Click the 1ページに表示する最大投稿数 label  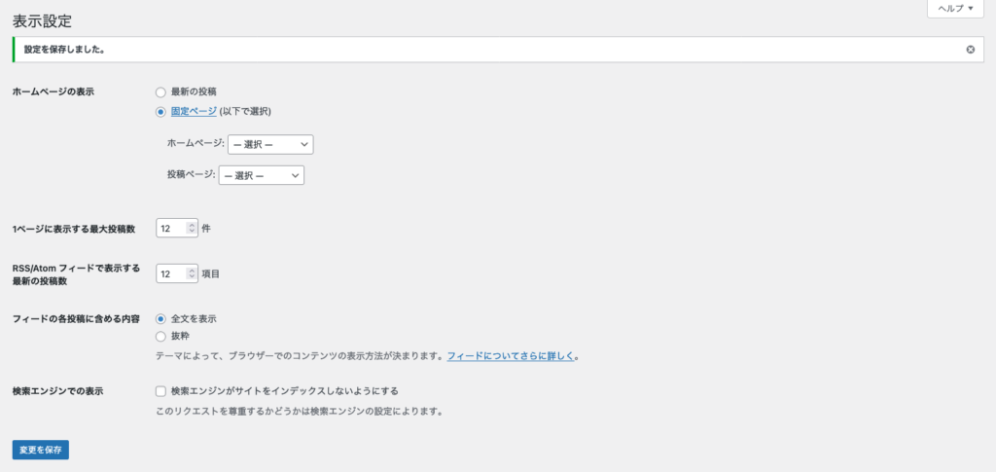(x=72, y=229)
